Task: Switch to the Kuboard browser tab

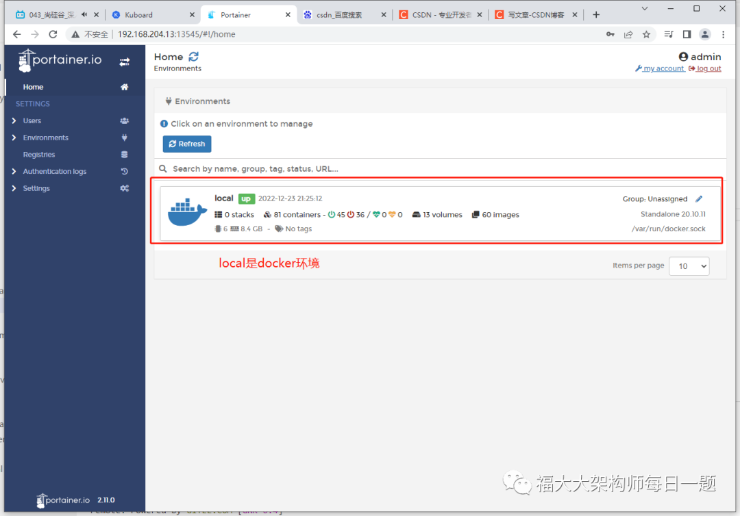Action: (x=152, y=15)
